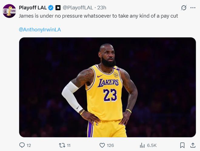Bookmark this post
Image resolution: width=200 pixels, height=151 pixels.
coord(182,145)
